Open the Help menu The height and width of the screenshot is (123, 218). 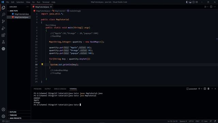click(53, 2)
